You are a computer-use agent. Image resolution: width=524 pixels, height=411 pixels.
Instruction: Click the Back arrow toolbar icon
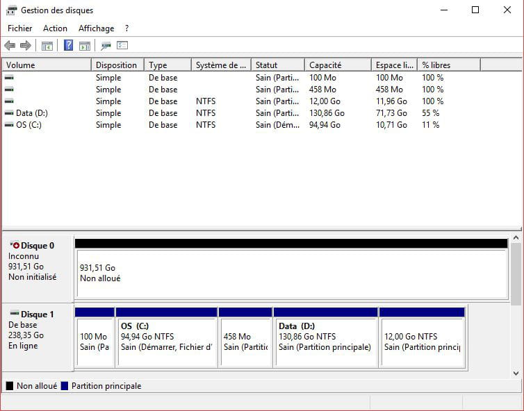pyautogui.click(x=10, y=46)
